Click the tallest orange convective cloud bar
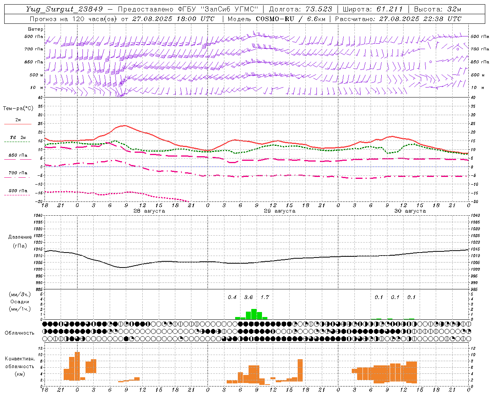Viewport: 491px width, 393px height. tap(77, 366)
